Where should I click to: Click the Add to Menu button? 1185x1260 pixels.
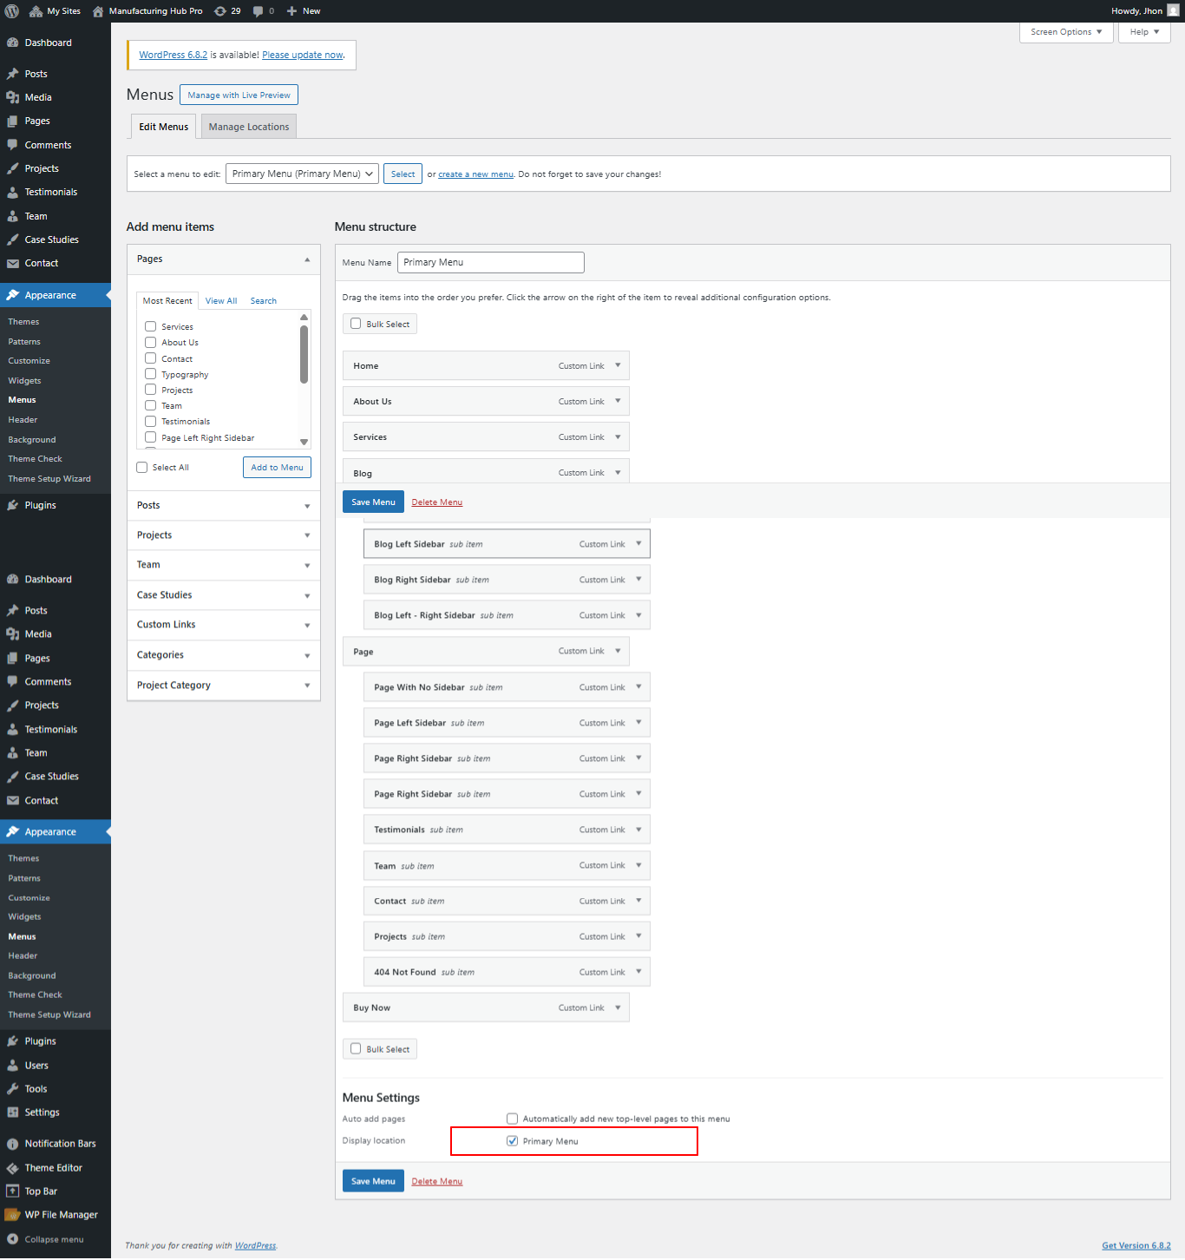click(277, 468)
